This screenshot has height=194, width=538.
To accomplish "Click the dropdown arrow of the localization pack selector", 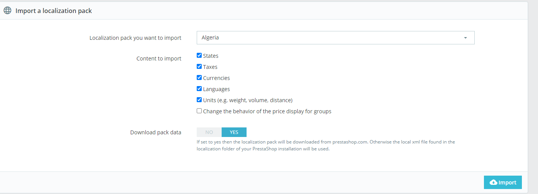I will [466, 38].
